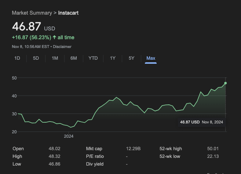
Task: Click the chart tooltip showing Nov 8, 2024
Action: click(201, 122)
